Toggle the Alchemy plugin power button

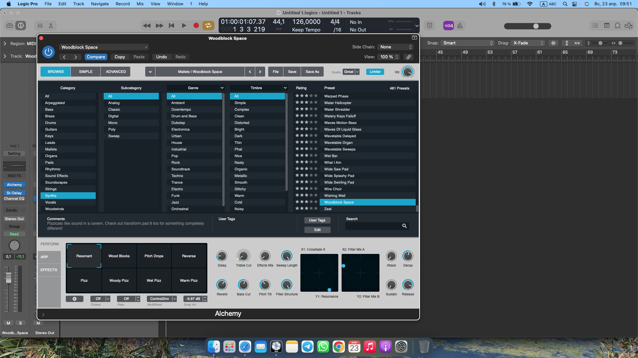(49, 52)
